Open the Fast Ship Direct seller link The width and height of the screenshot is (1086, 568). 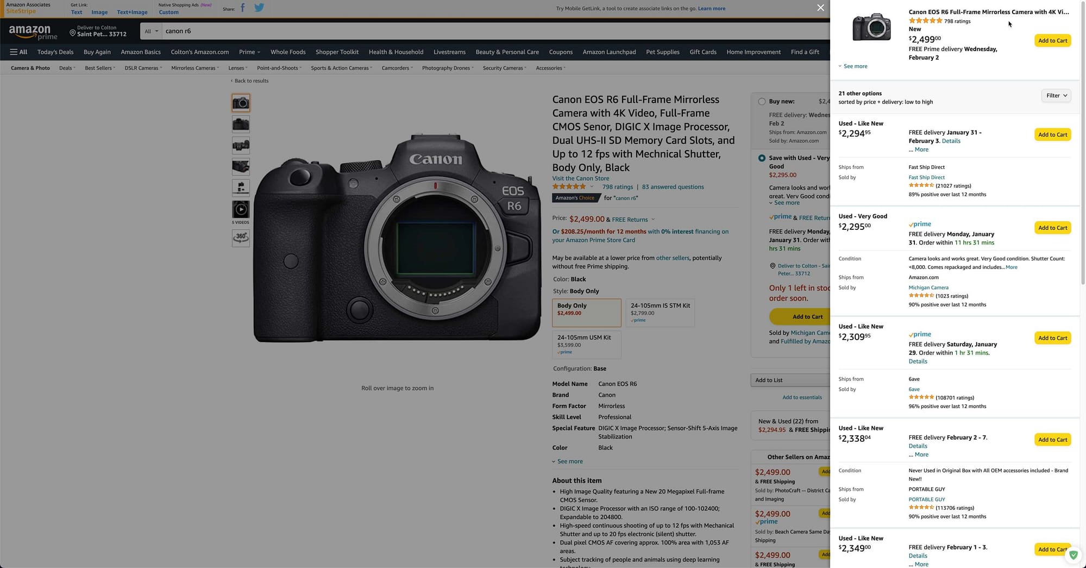point(926,177)
